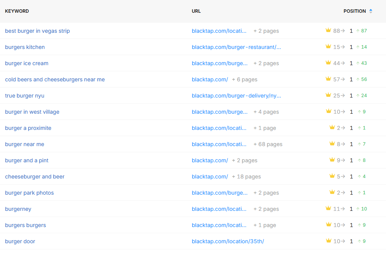
Task: Expand '+ 18 pages' for 'cheeseburger and beer'
Action: tap(247, 177)
